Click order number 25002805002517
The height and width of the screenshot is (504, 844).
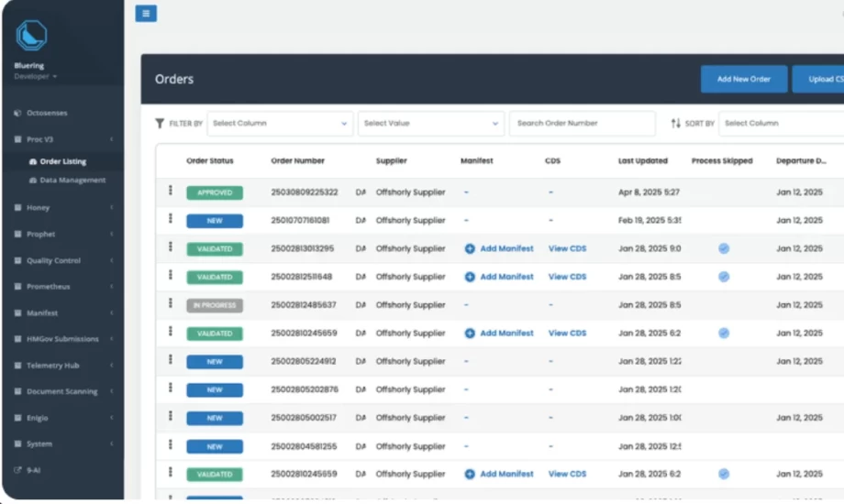(304, 418)
